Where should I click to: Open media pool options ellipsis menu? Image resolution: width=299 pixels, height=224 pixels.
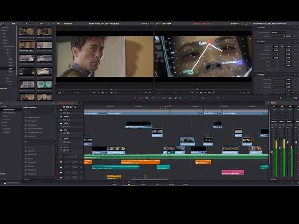pyautogui.click(x=53, y=24)
